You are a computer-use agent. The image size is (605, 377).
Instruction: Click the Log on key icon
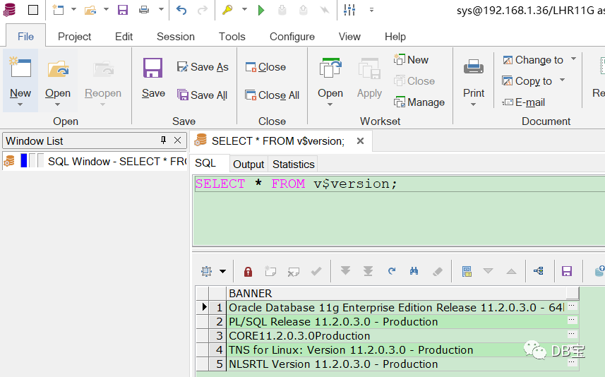click(x=227, y=10)
